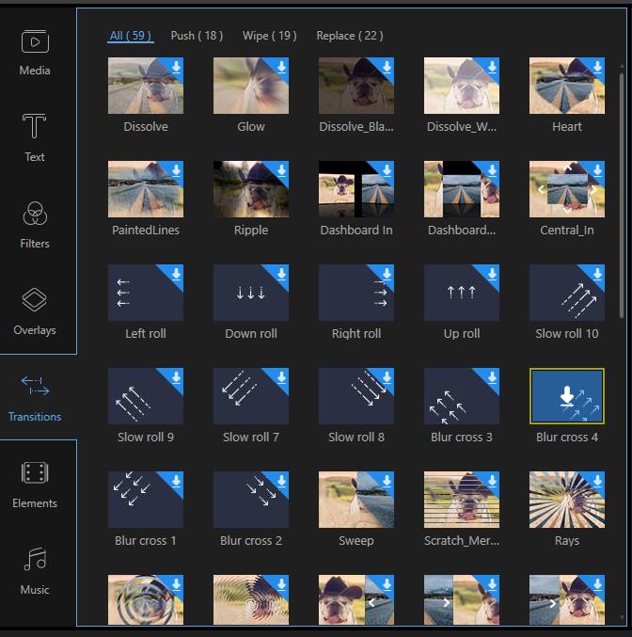Click the scrollbar up arrow
Screen dimensions: 632x637
622,66
